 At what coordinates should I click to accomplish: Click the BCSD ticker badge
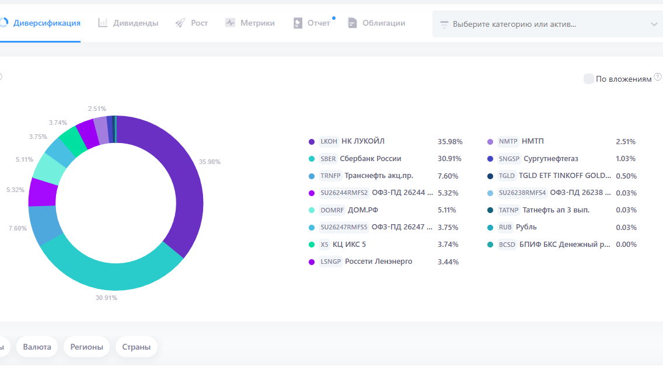coord(507,245)
